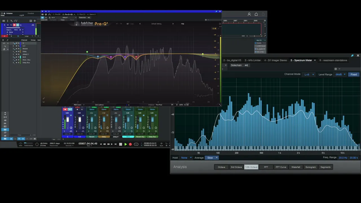Click the Delay channel fader in the mixer

[x=104, y=120]
